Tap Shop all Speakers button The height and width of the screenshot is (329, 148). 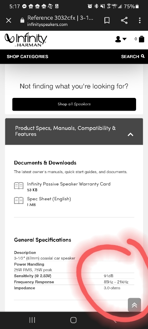pos(74,104)
